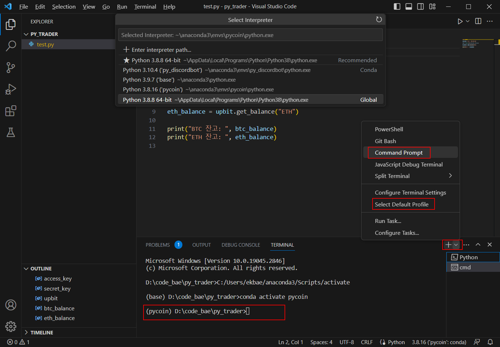Expand the TIMELINE section

pyautogui.click(x=26, y=333)
